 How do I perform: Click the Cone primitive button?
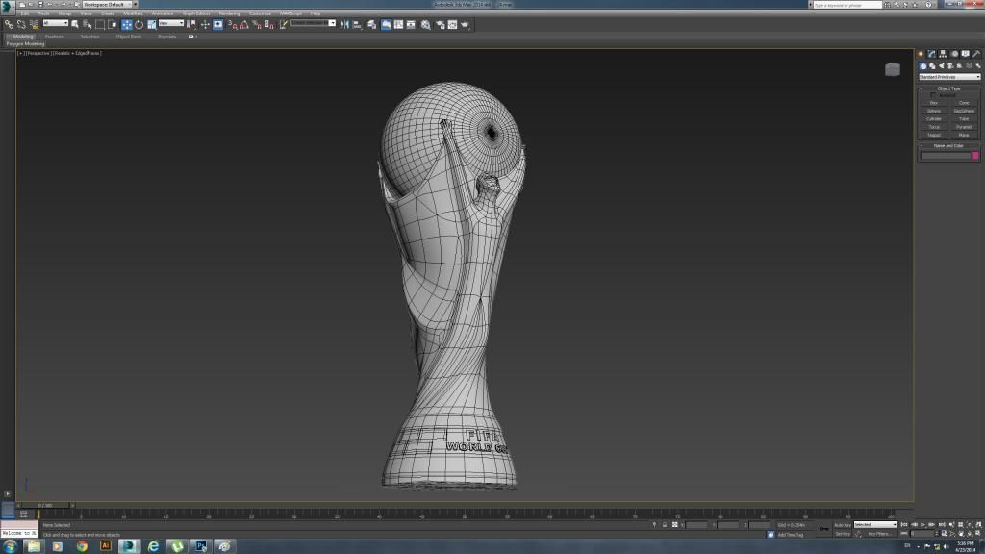964,103
